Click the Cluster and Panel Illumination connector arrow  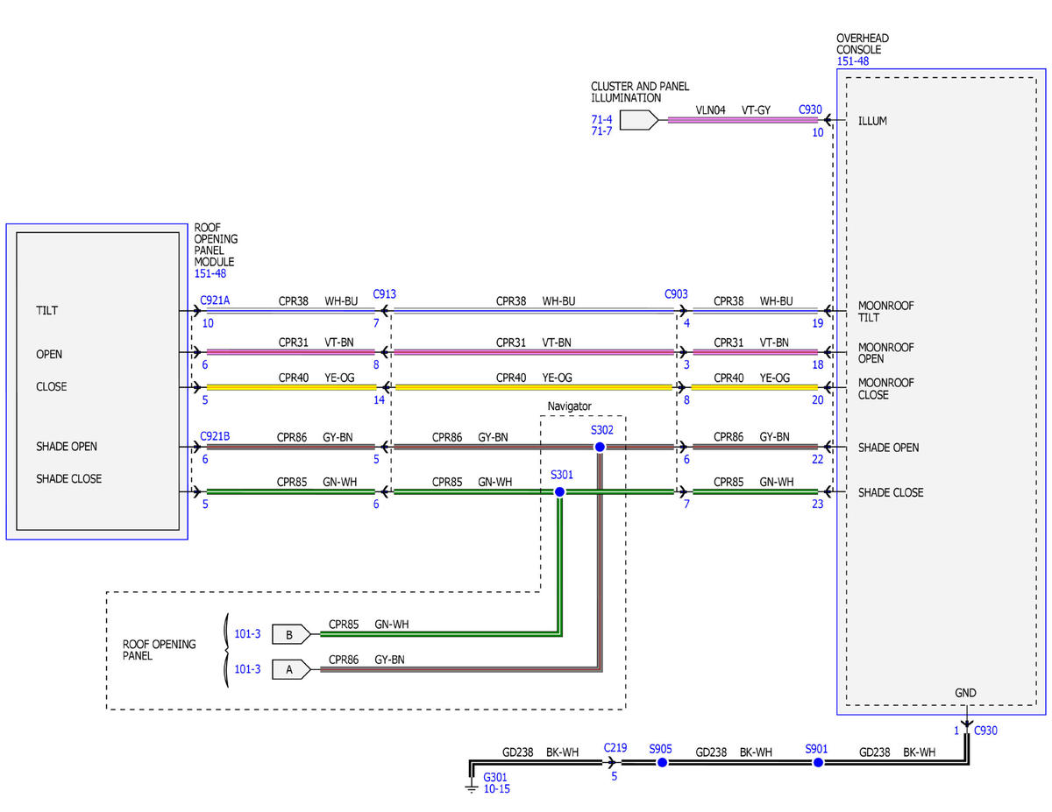point(639,120)
